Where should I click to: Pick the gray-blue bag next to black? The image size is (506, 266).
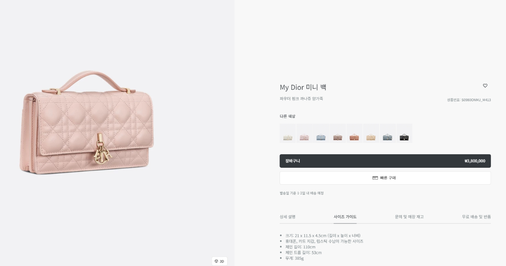[x=388, y=134]
